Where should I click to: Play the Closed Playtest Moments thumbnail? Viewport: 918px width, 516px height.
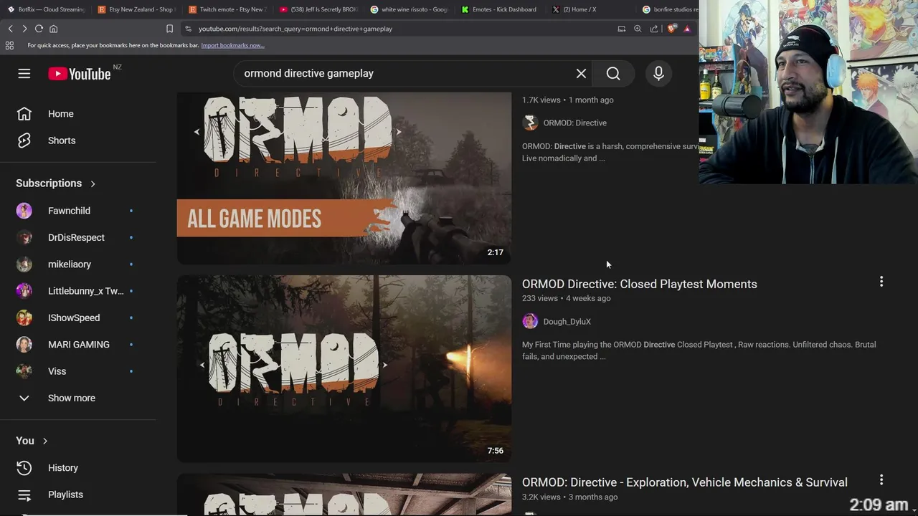coord(344,368)
